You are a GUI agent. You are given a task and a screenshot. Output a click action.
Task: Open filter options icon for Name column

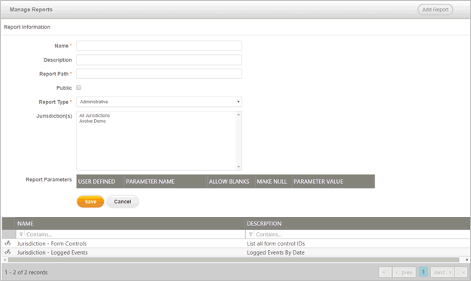[21, 234]
